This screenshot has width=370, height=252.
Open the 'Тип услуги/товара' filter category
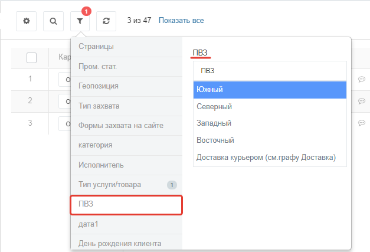tap(126, 185)
